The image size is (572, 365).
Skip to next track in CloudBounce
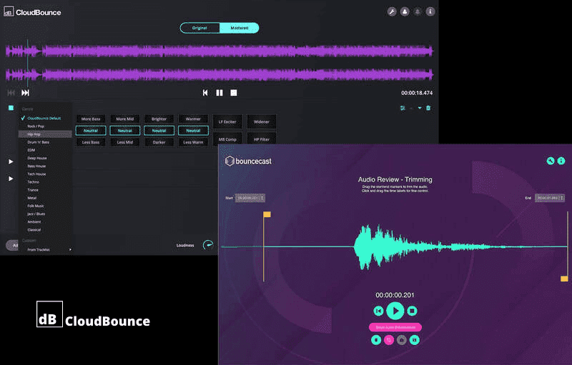(25, 93)
